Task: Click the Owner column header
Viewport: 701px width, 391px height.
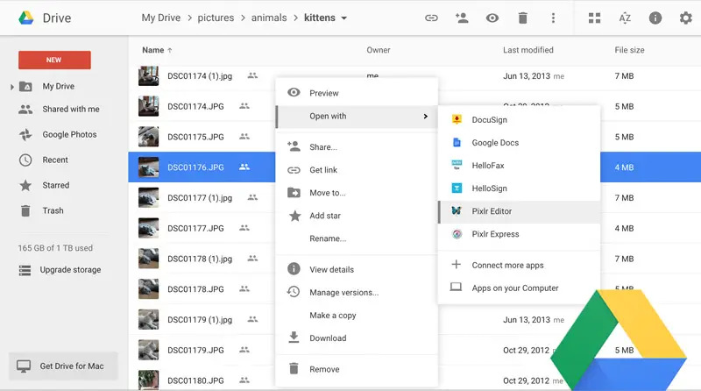Action: pos(379,50)
